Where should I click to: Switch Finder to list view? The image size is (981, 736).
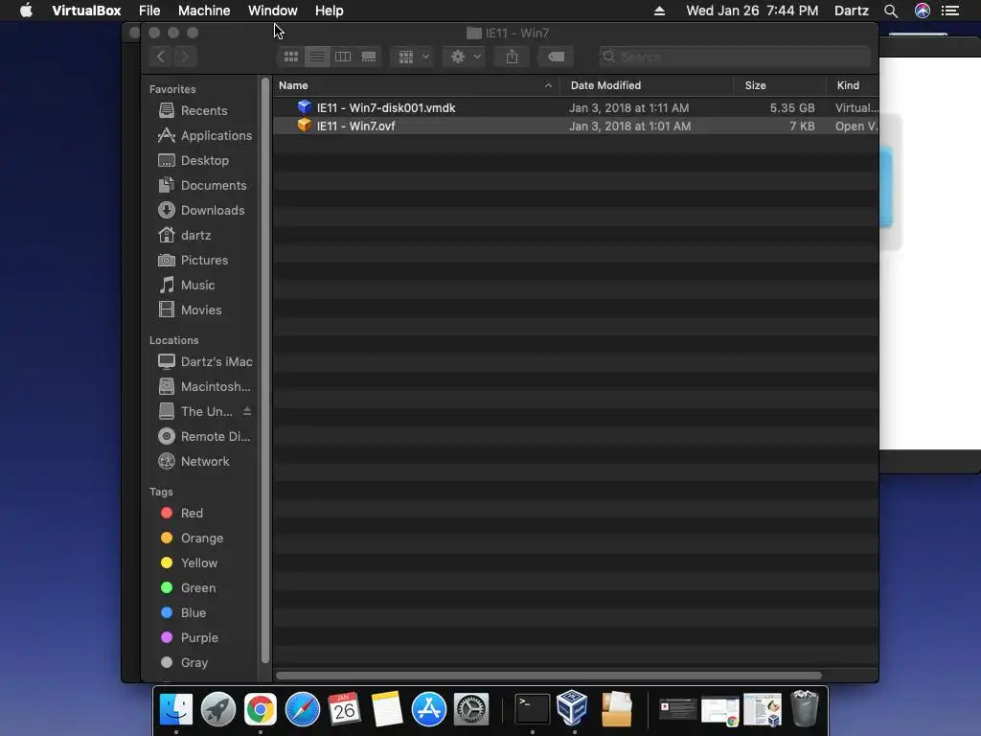tap(317, 57)
